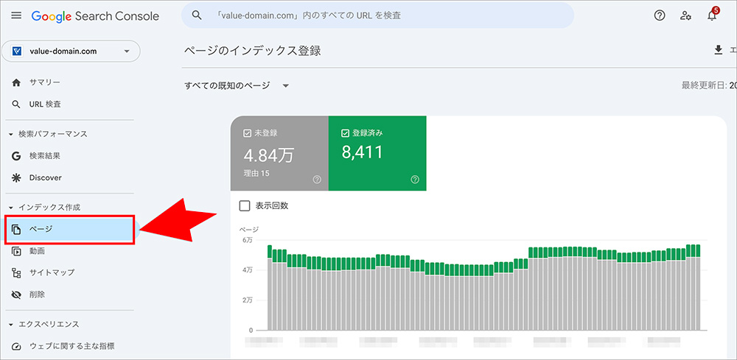Click help icon in 未登録 card
The image size is (737, 360).
tap(317, 179)
